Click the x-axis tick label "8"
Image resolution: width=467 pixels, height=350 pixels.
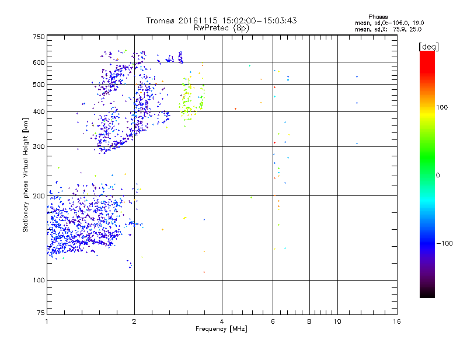[309, 321]
